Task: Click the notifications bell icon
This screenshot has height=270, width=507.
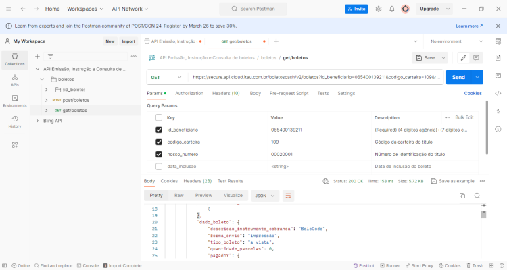Action: [392, 9]
